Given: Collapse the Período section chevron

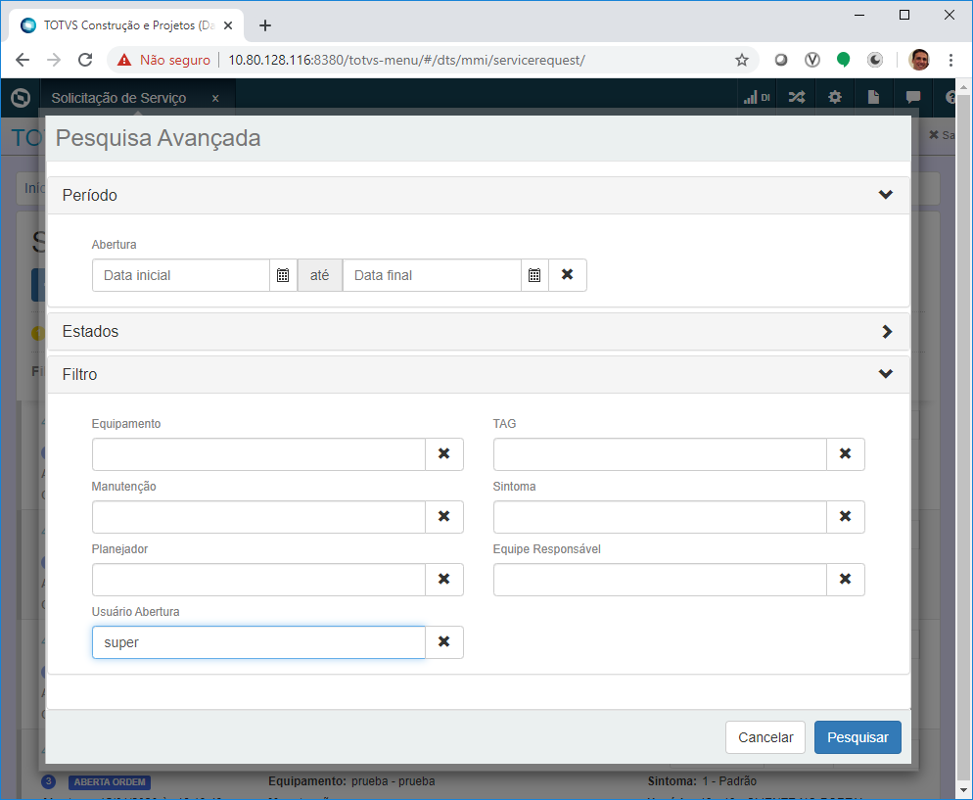Looking at the screenshot, I should coord(886,195).
